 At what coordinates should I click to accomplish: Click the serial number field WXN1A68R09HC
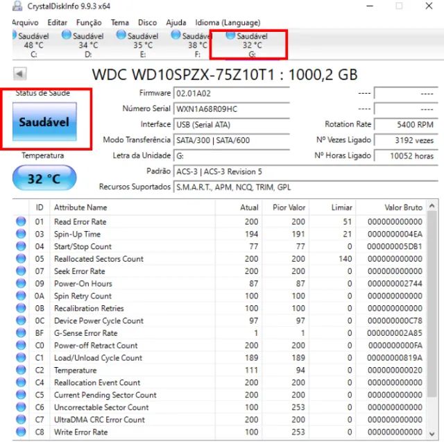coord(231,109)
